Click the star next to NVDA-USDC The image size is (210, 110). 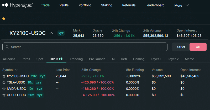pos(4,89)
